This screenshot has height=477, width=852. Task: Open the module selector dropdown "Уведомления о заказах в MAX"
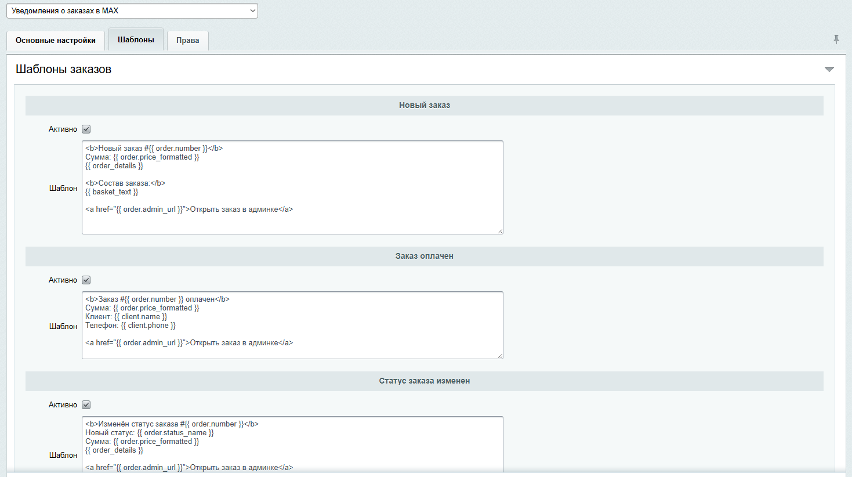(132, 10)
